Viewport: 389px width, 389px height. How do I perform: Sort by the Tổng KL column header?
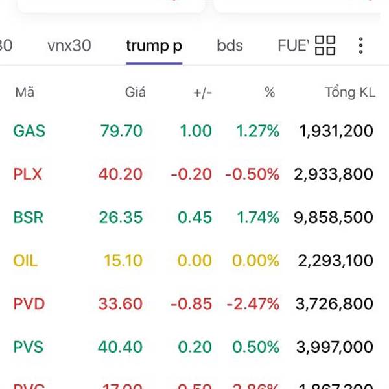pyautogui.click(x=349, y=93)
